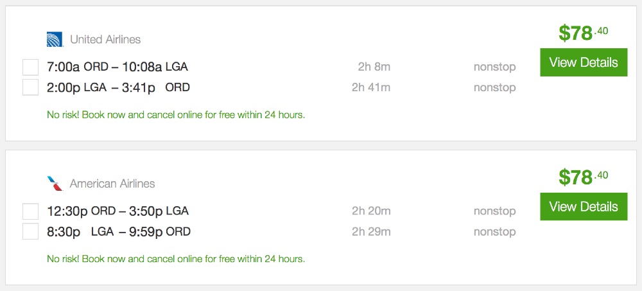The image size is (642, 291).
Task: Open View Details for American Airlines
Action: 583,206
